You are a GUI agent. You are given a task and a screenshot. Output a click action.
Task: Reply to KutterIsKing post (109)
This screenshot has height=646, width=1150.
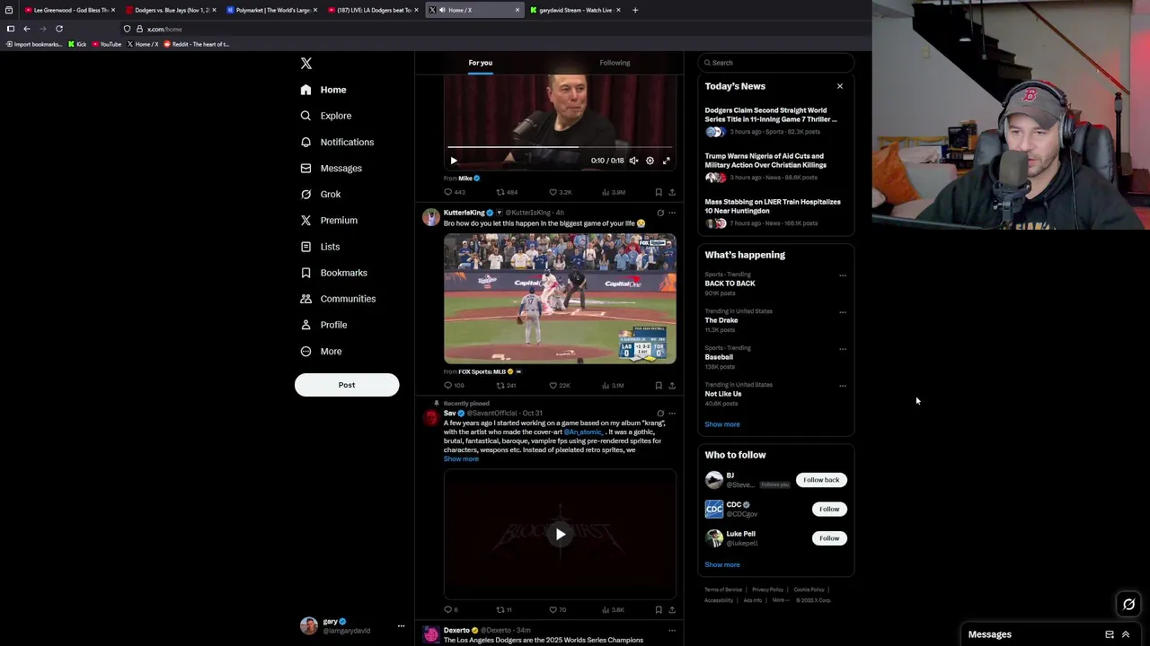click(x=454, y=386)
